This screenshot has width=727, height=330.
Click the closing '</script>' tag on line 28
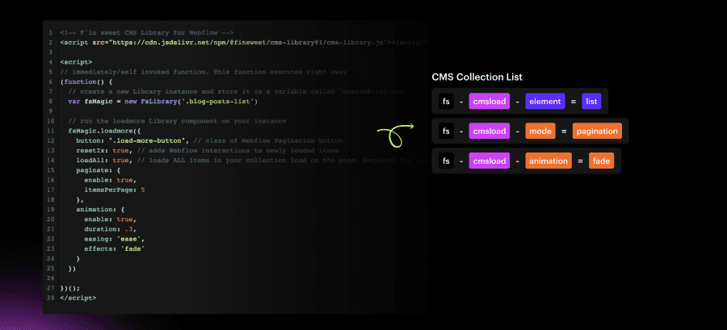click(78, 298)
